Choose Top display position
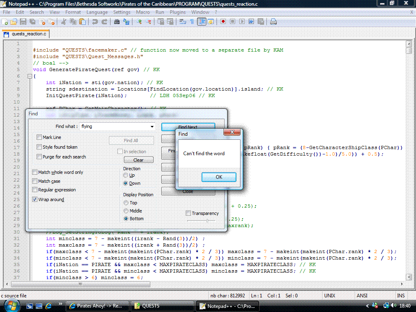The height and width of the screenshot is (312, 416). [x=126, y=203]
